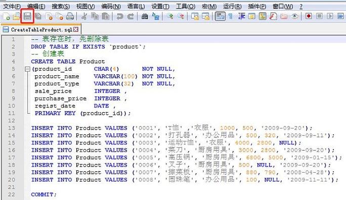Open the 编码(N) menu

click(x=111, y=7)
